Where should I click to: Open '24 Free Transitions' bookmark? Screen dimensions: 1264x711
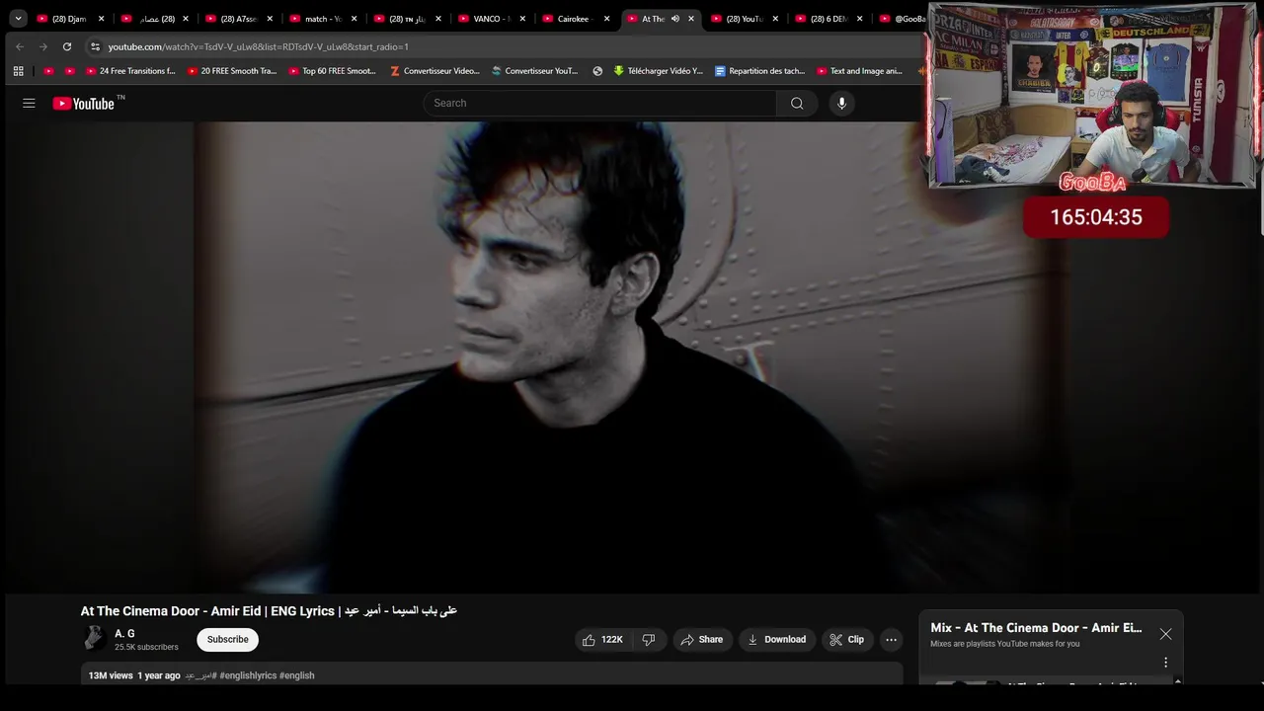pyautogui.click(x=130, y=71)
